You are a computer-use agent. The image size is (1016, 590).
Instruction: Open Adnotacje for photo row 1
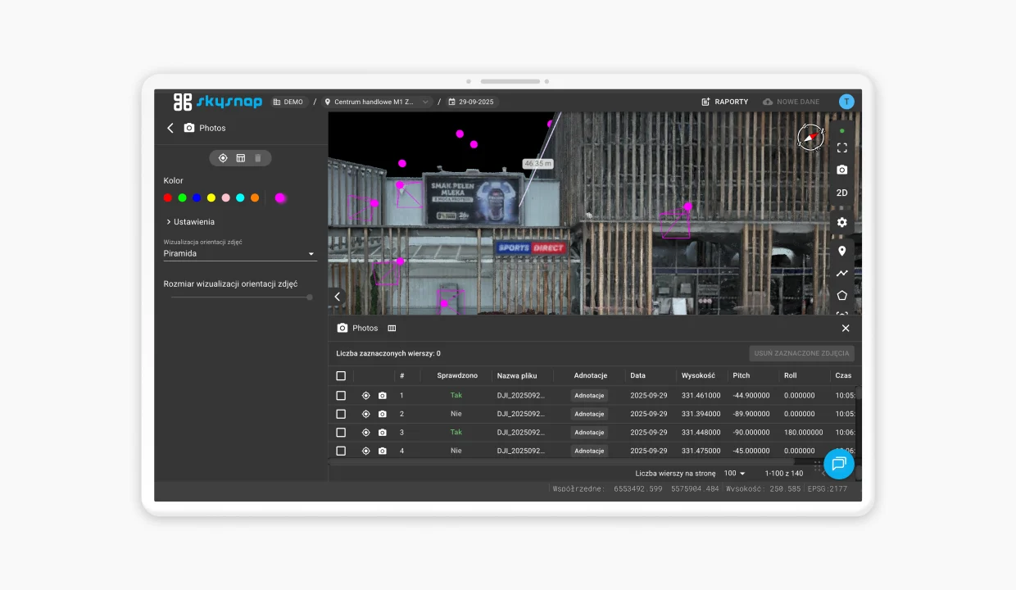pos(589,396)
